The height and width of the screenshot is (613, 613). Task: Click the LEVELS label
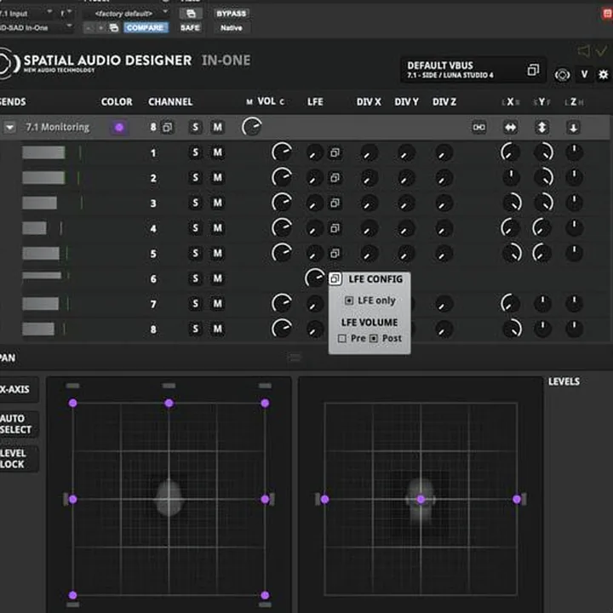point(564,381)
